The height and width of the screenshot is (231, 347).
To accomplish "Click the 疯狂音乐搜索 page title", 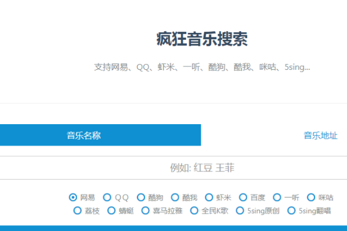I will [202, 39].
